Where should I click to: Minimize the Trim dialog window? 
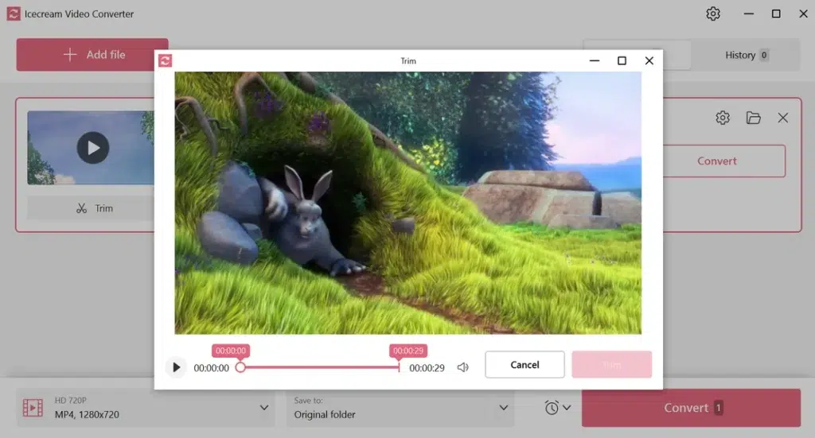point(595,60)
